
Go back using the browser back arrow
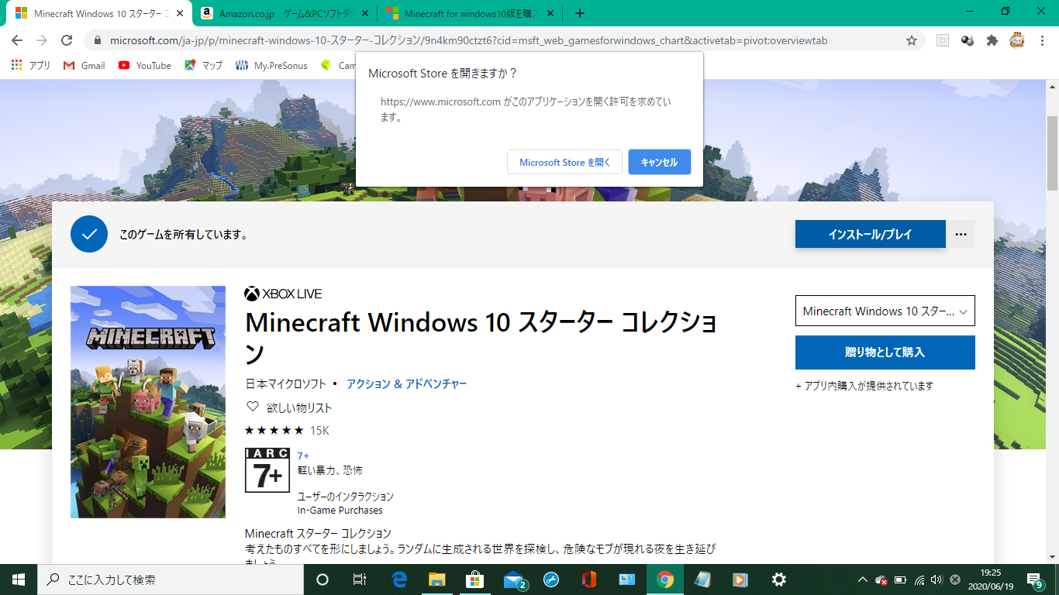click(x=17, y=40)
